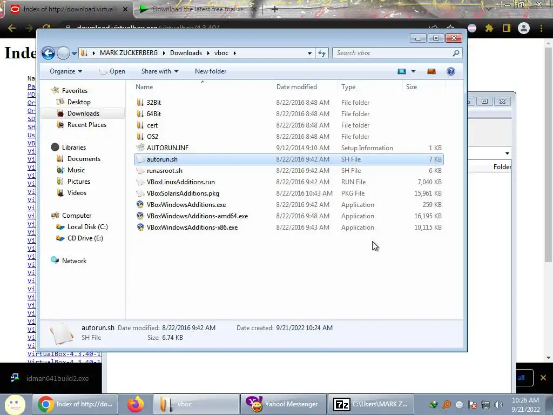The image size is (553, 415).
Task: Open Videos library
Action: (77, 193)
